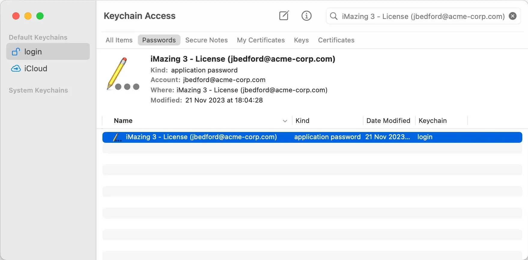This screenshot has width=528, height=260.
Task: Click the Modified value 21 Nov 2023 at 18:04:28
Action: pos(224,100)
